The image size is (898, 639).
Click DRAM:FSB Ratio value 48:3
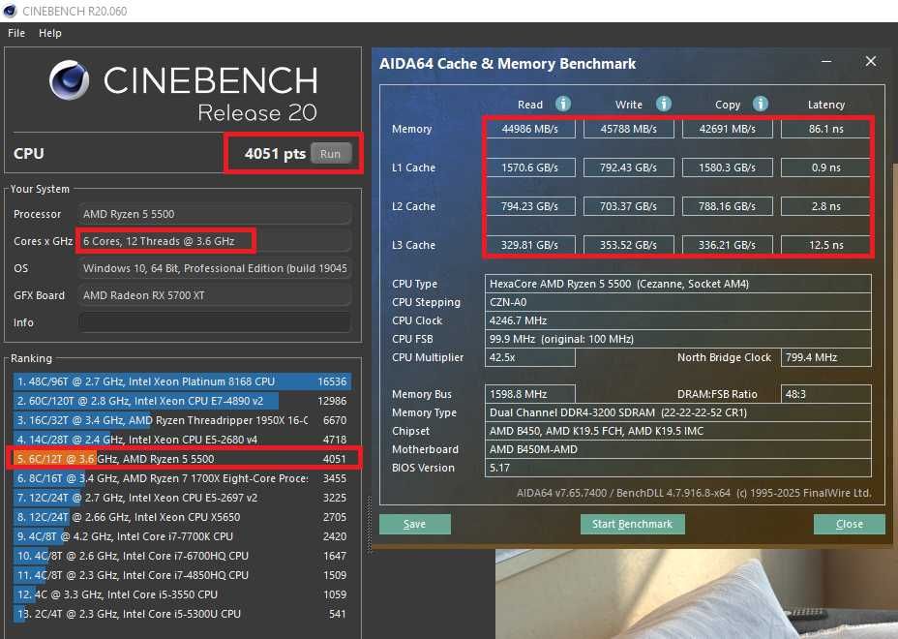coord(825,394)
